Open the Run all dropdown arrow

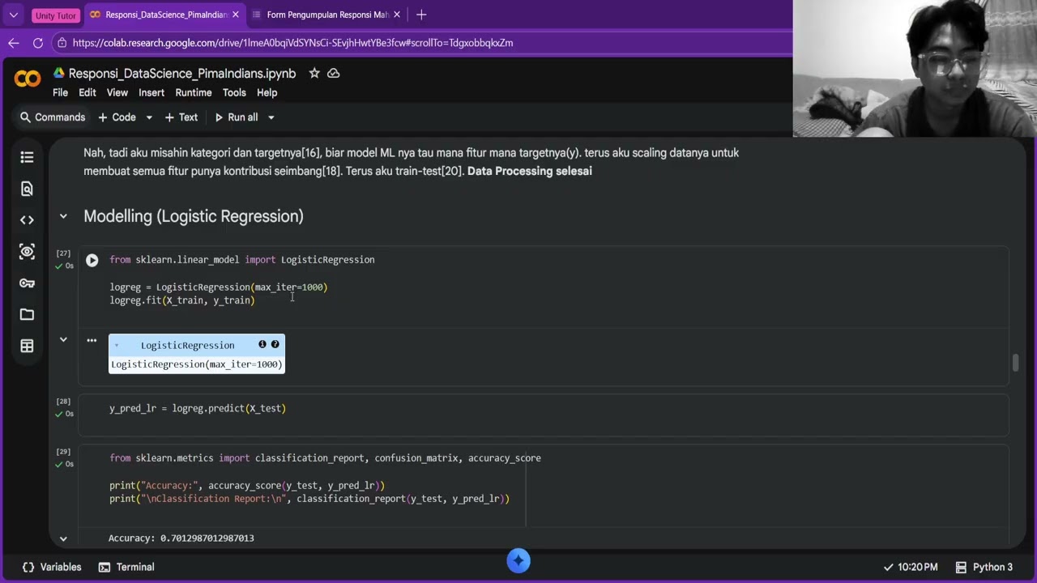pos(271,117)
